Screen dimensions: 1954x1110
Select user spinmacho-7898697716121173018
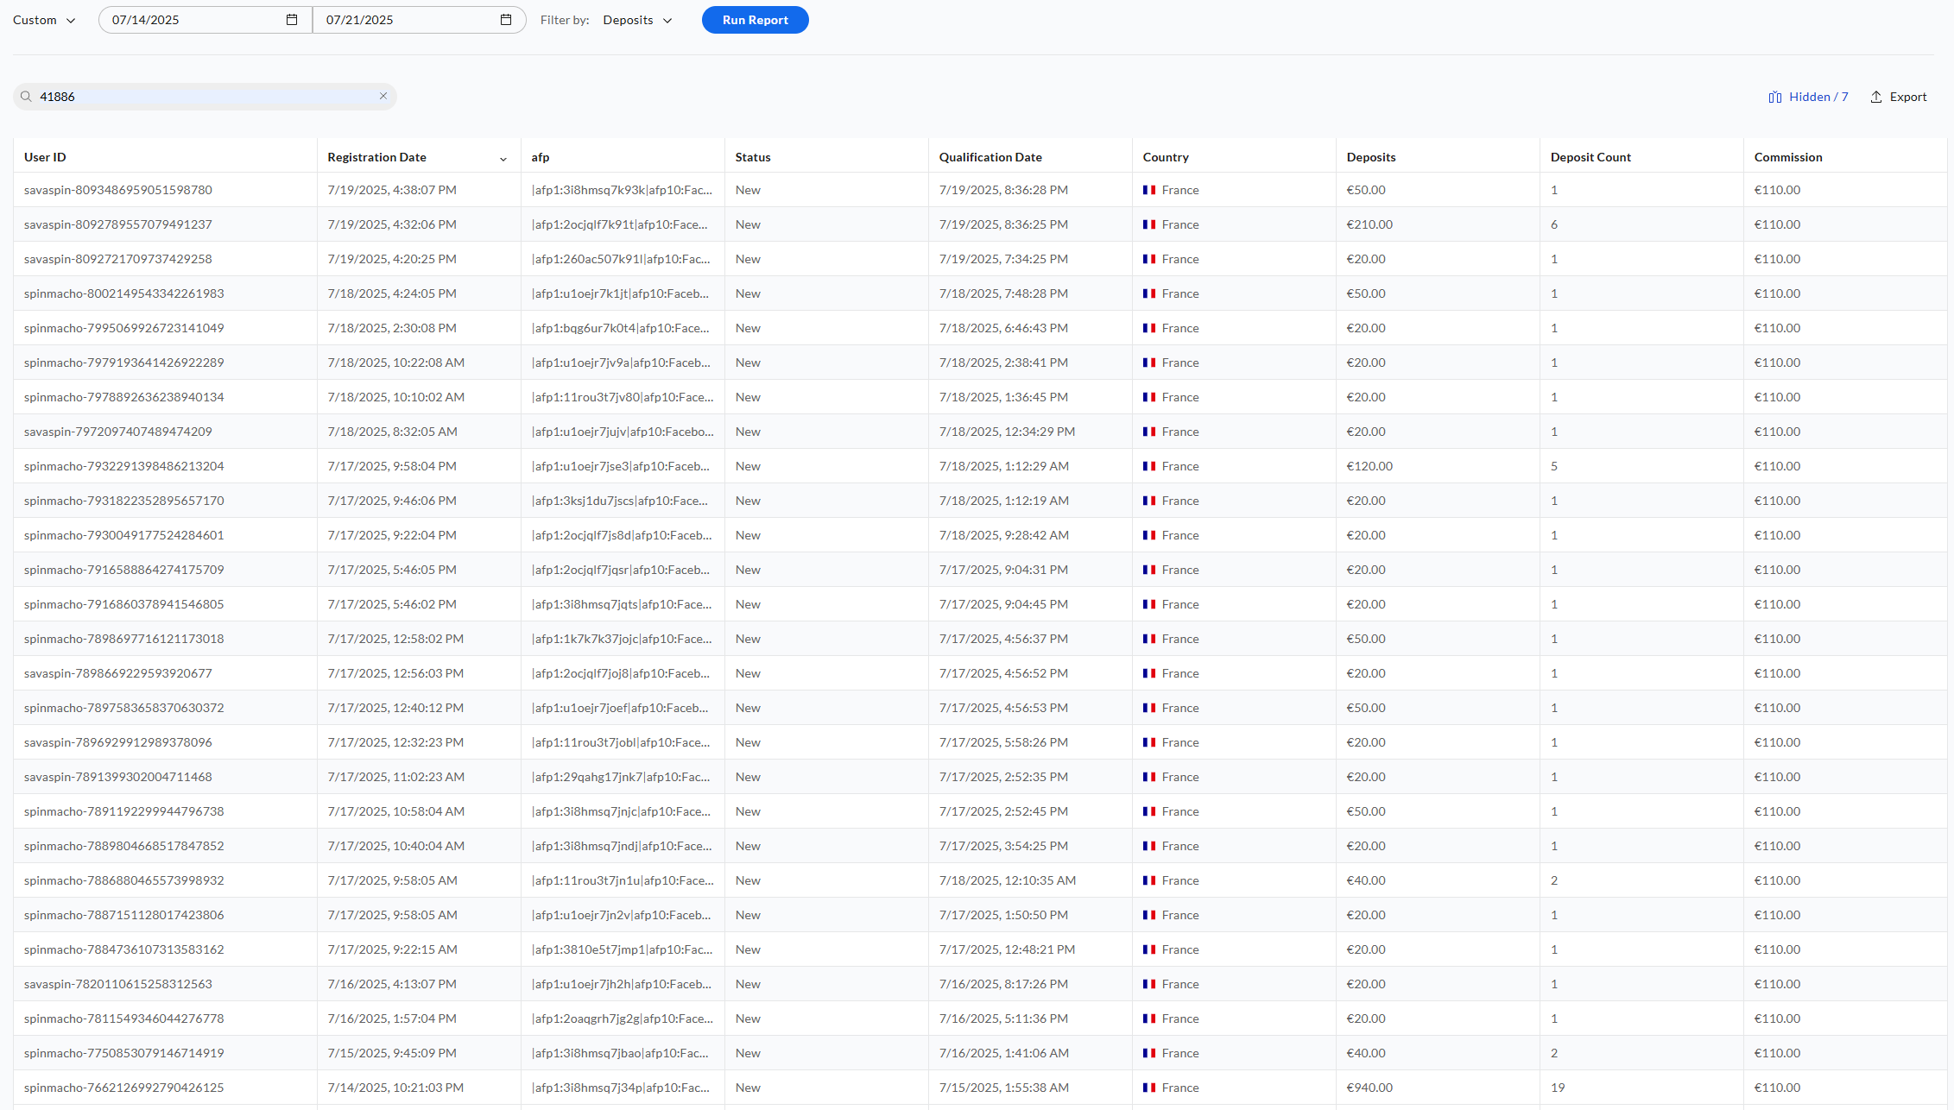(x=124, y=639)
